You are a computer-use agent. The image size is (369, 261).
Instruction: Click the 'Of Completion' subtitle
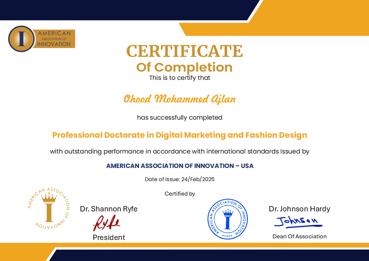(x=184, y=67)
